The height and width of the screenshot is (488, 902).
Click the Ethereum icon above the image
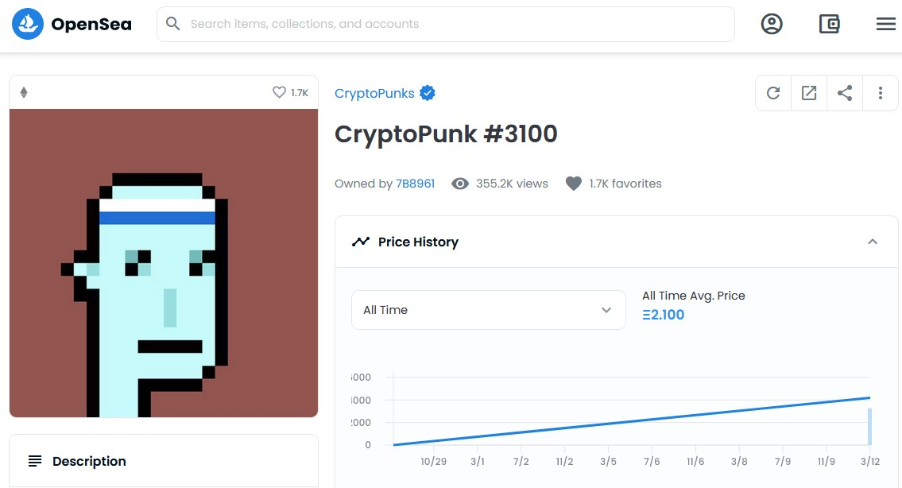tap(24, 92)
